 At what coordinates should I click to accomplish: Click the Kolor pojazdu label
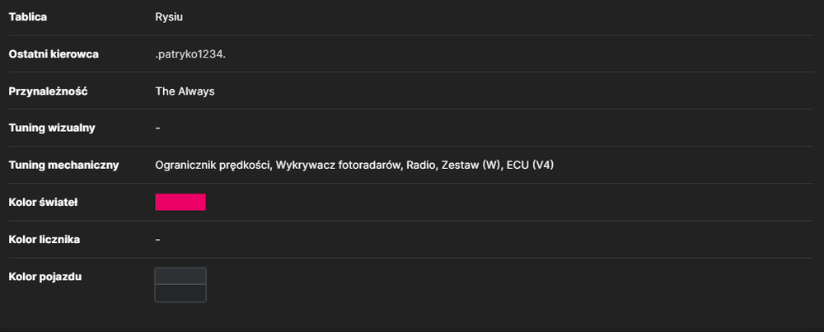click(45, 277)
